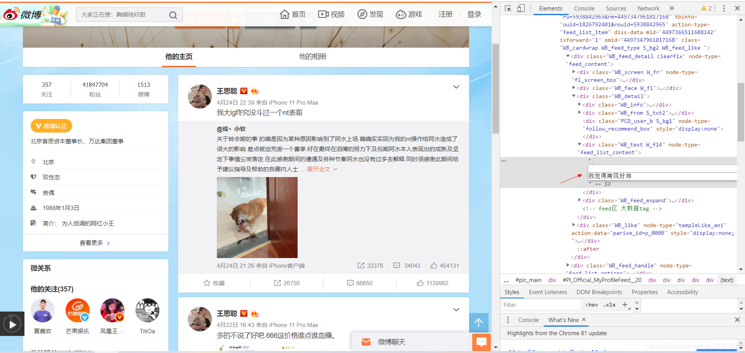Image resolution: width=745 pixels, height=353 pixels.
Task: Click 王思聪 avatar on first post
Action: click(200, 96)
